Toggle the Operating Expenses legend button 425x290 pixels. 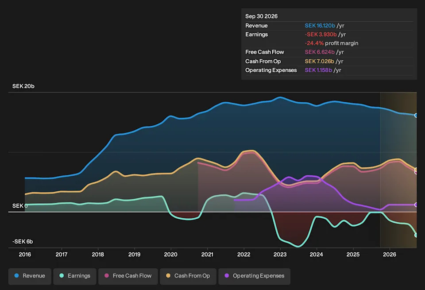254,276
